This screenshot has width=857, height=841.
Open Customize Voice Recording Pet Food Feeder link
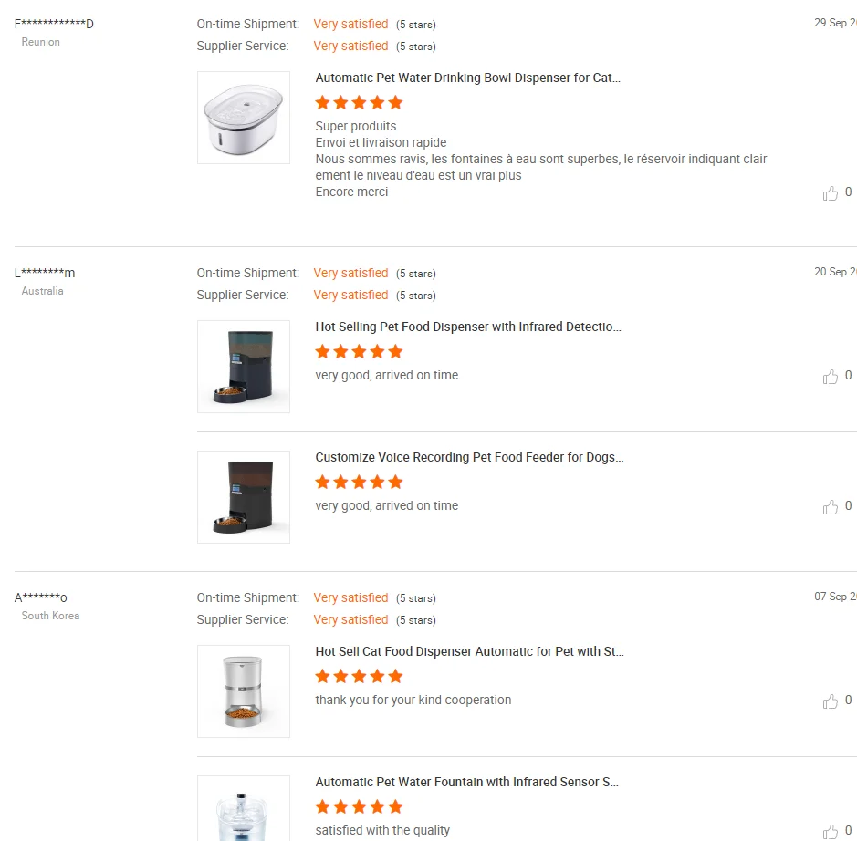[x=469, y=458]
